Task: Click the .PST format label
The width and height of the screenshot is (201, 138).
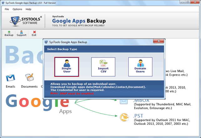Action: point(138,116)
